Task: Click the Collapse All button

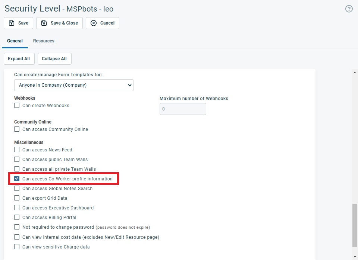Action: point(54,59)
